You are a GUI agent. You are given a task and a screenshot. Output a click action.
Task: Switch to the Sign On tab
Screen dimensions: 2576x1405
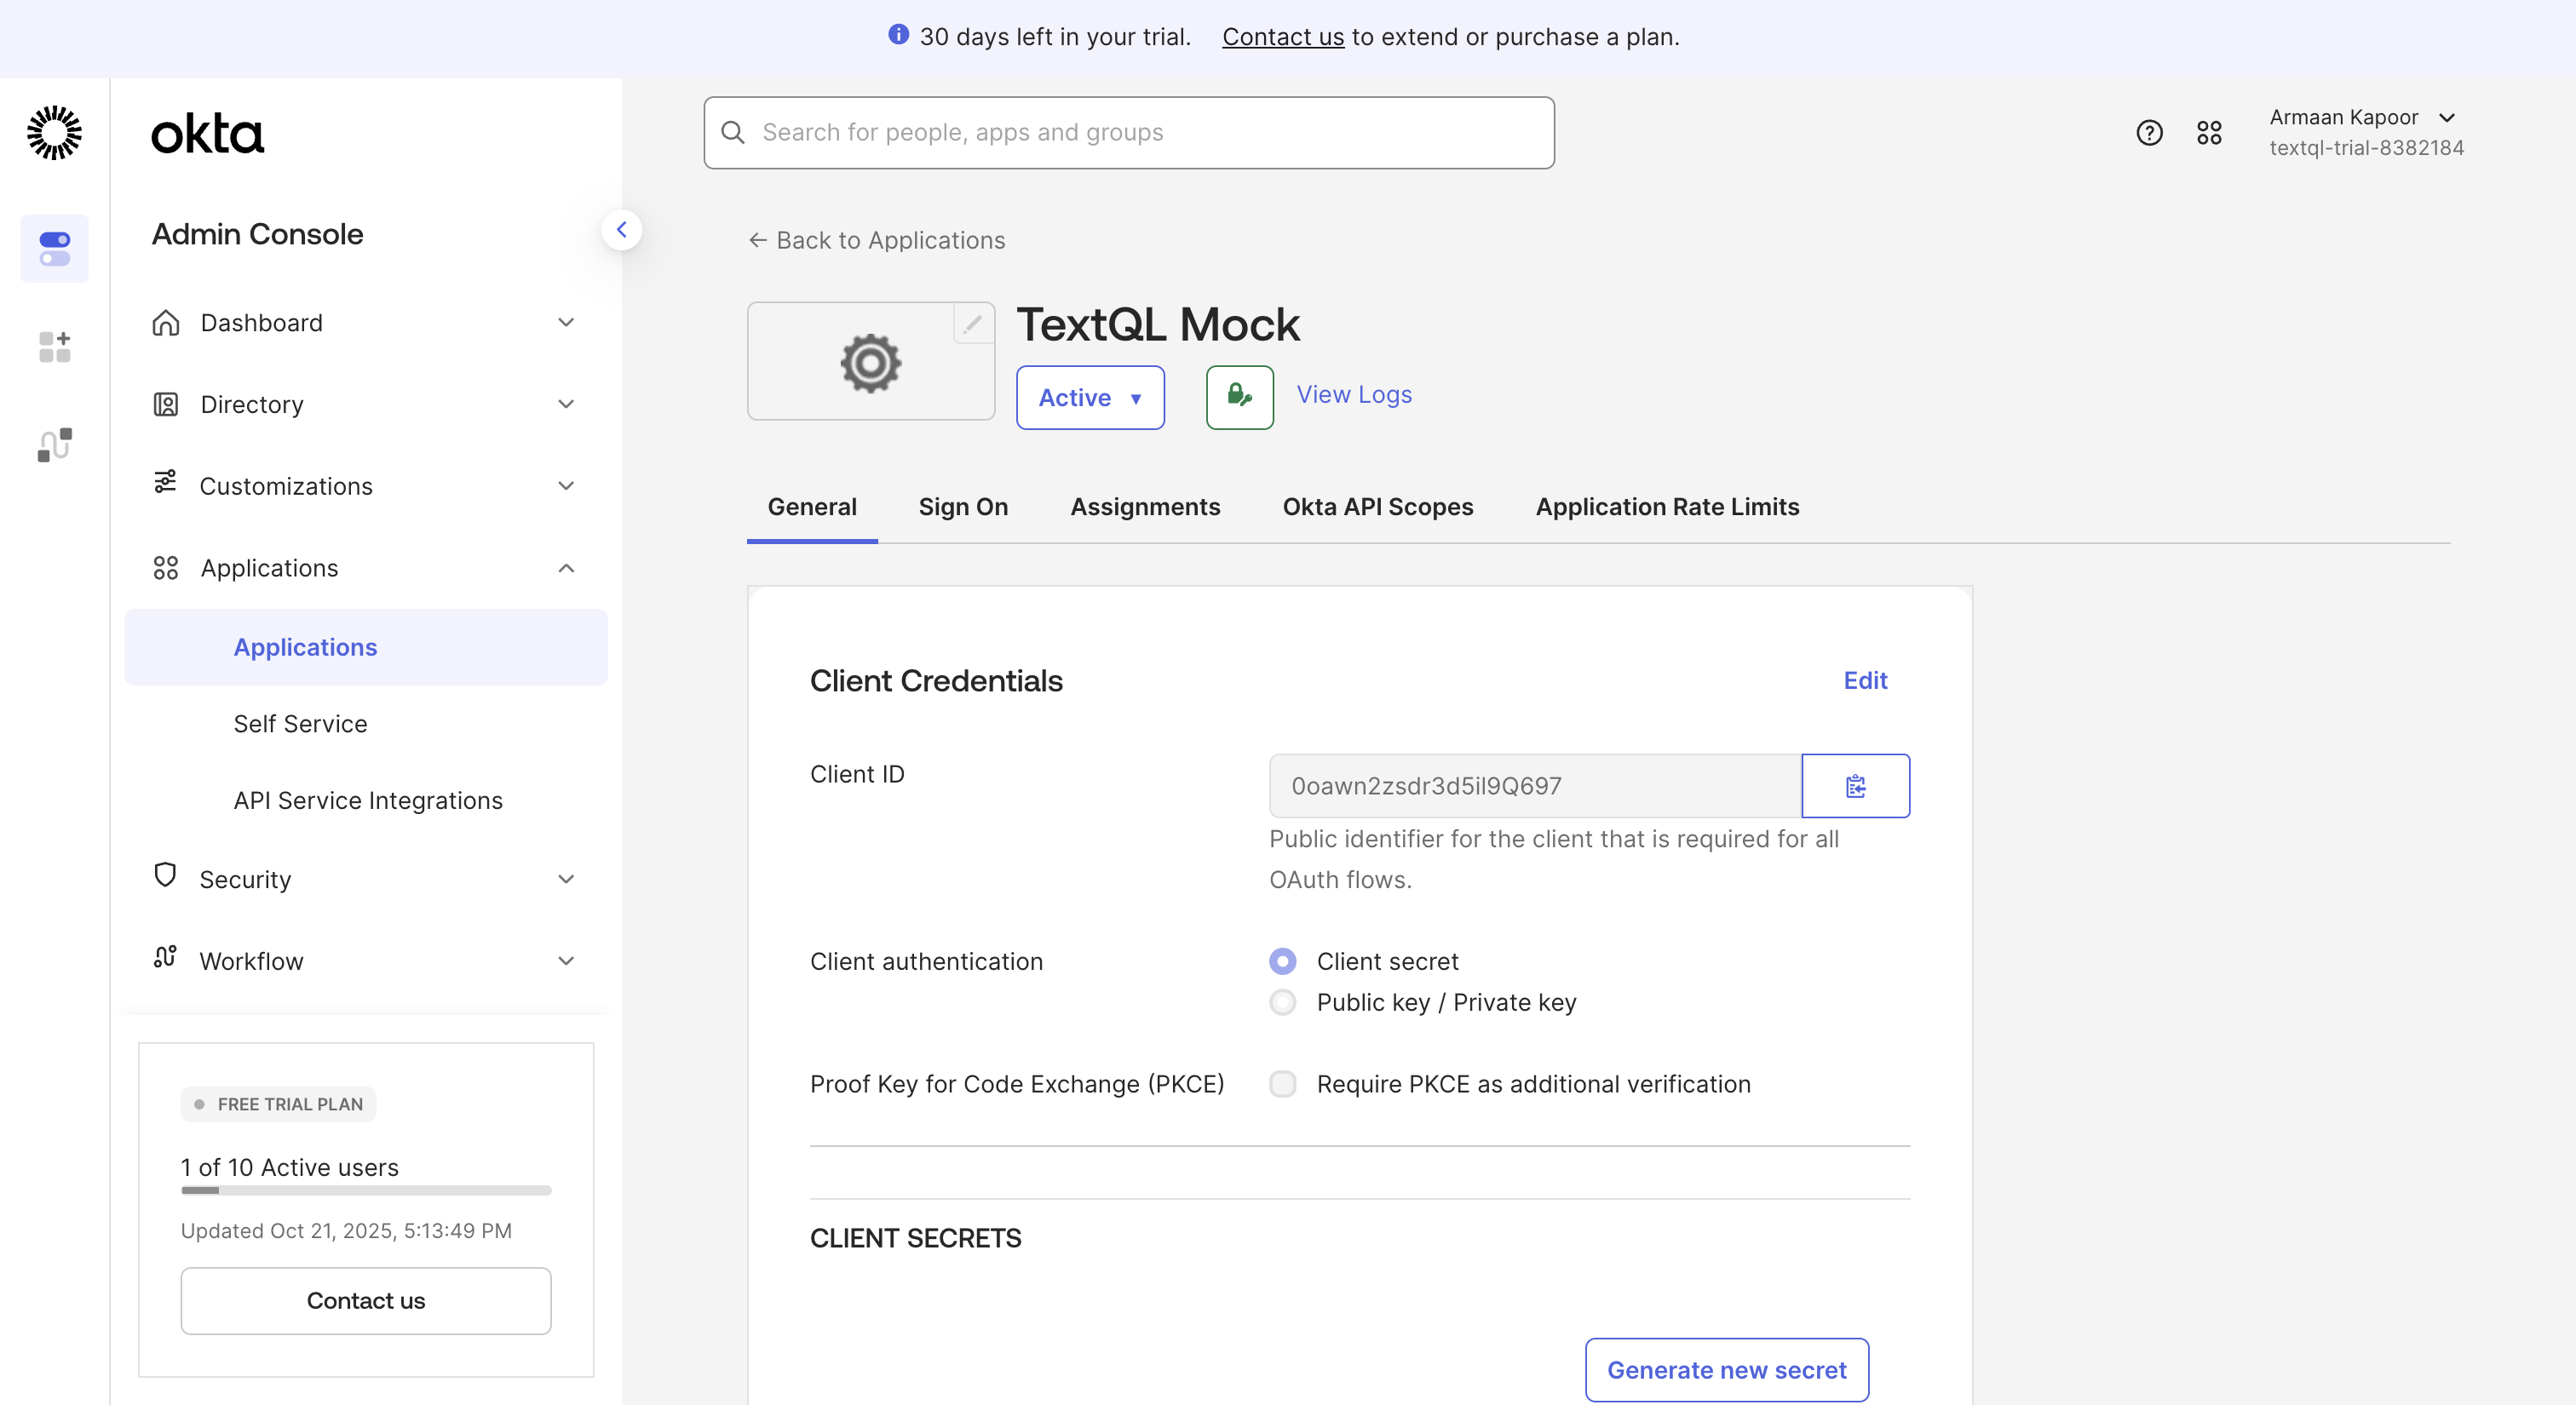click(963, 507)
